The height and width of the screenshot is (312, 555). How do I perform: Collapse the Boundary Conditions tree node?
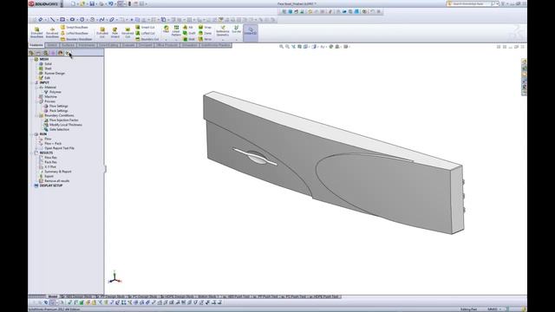coord(36,115)
